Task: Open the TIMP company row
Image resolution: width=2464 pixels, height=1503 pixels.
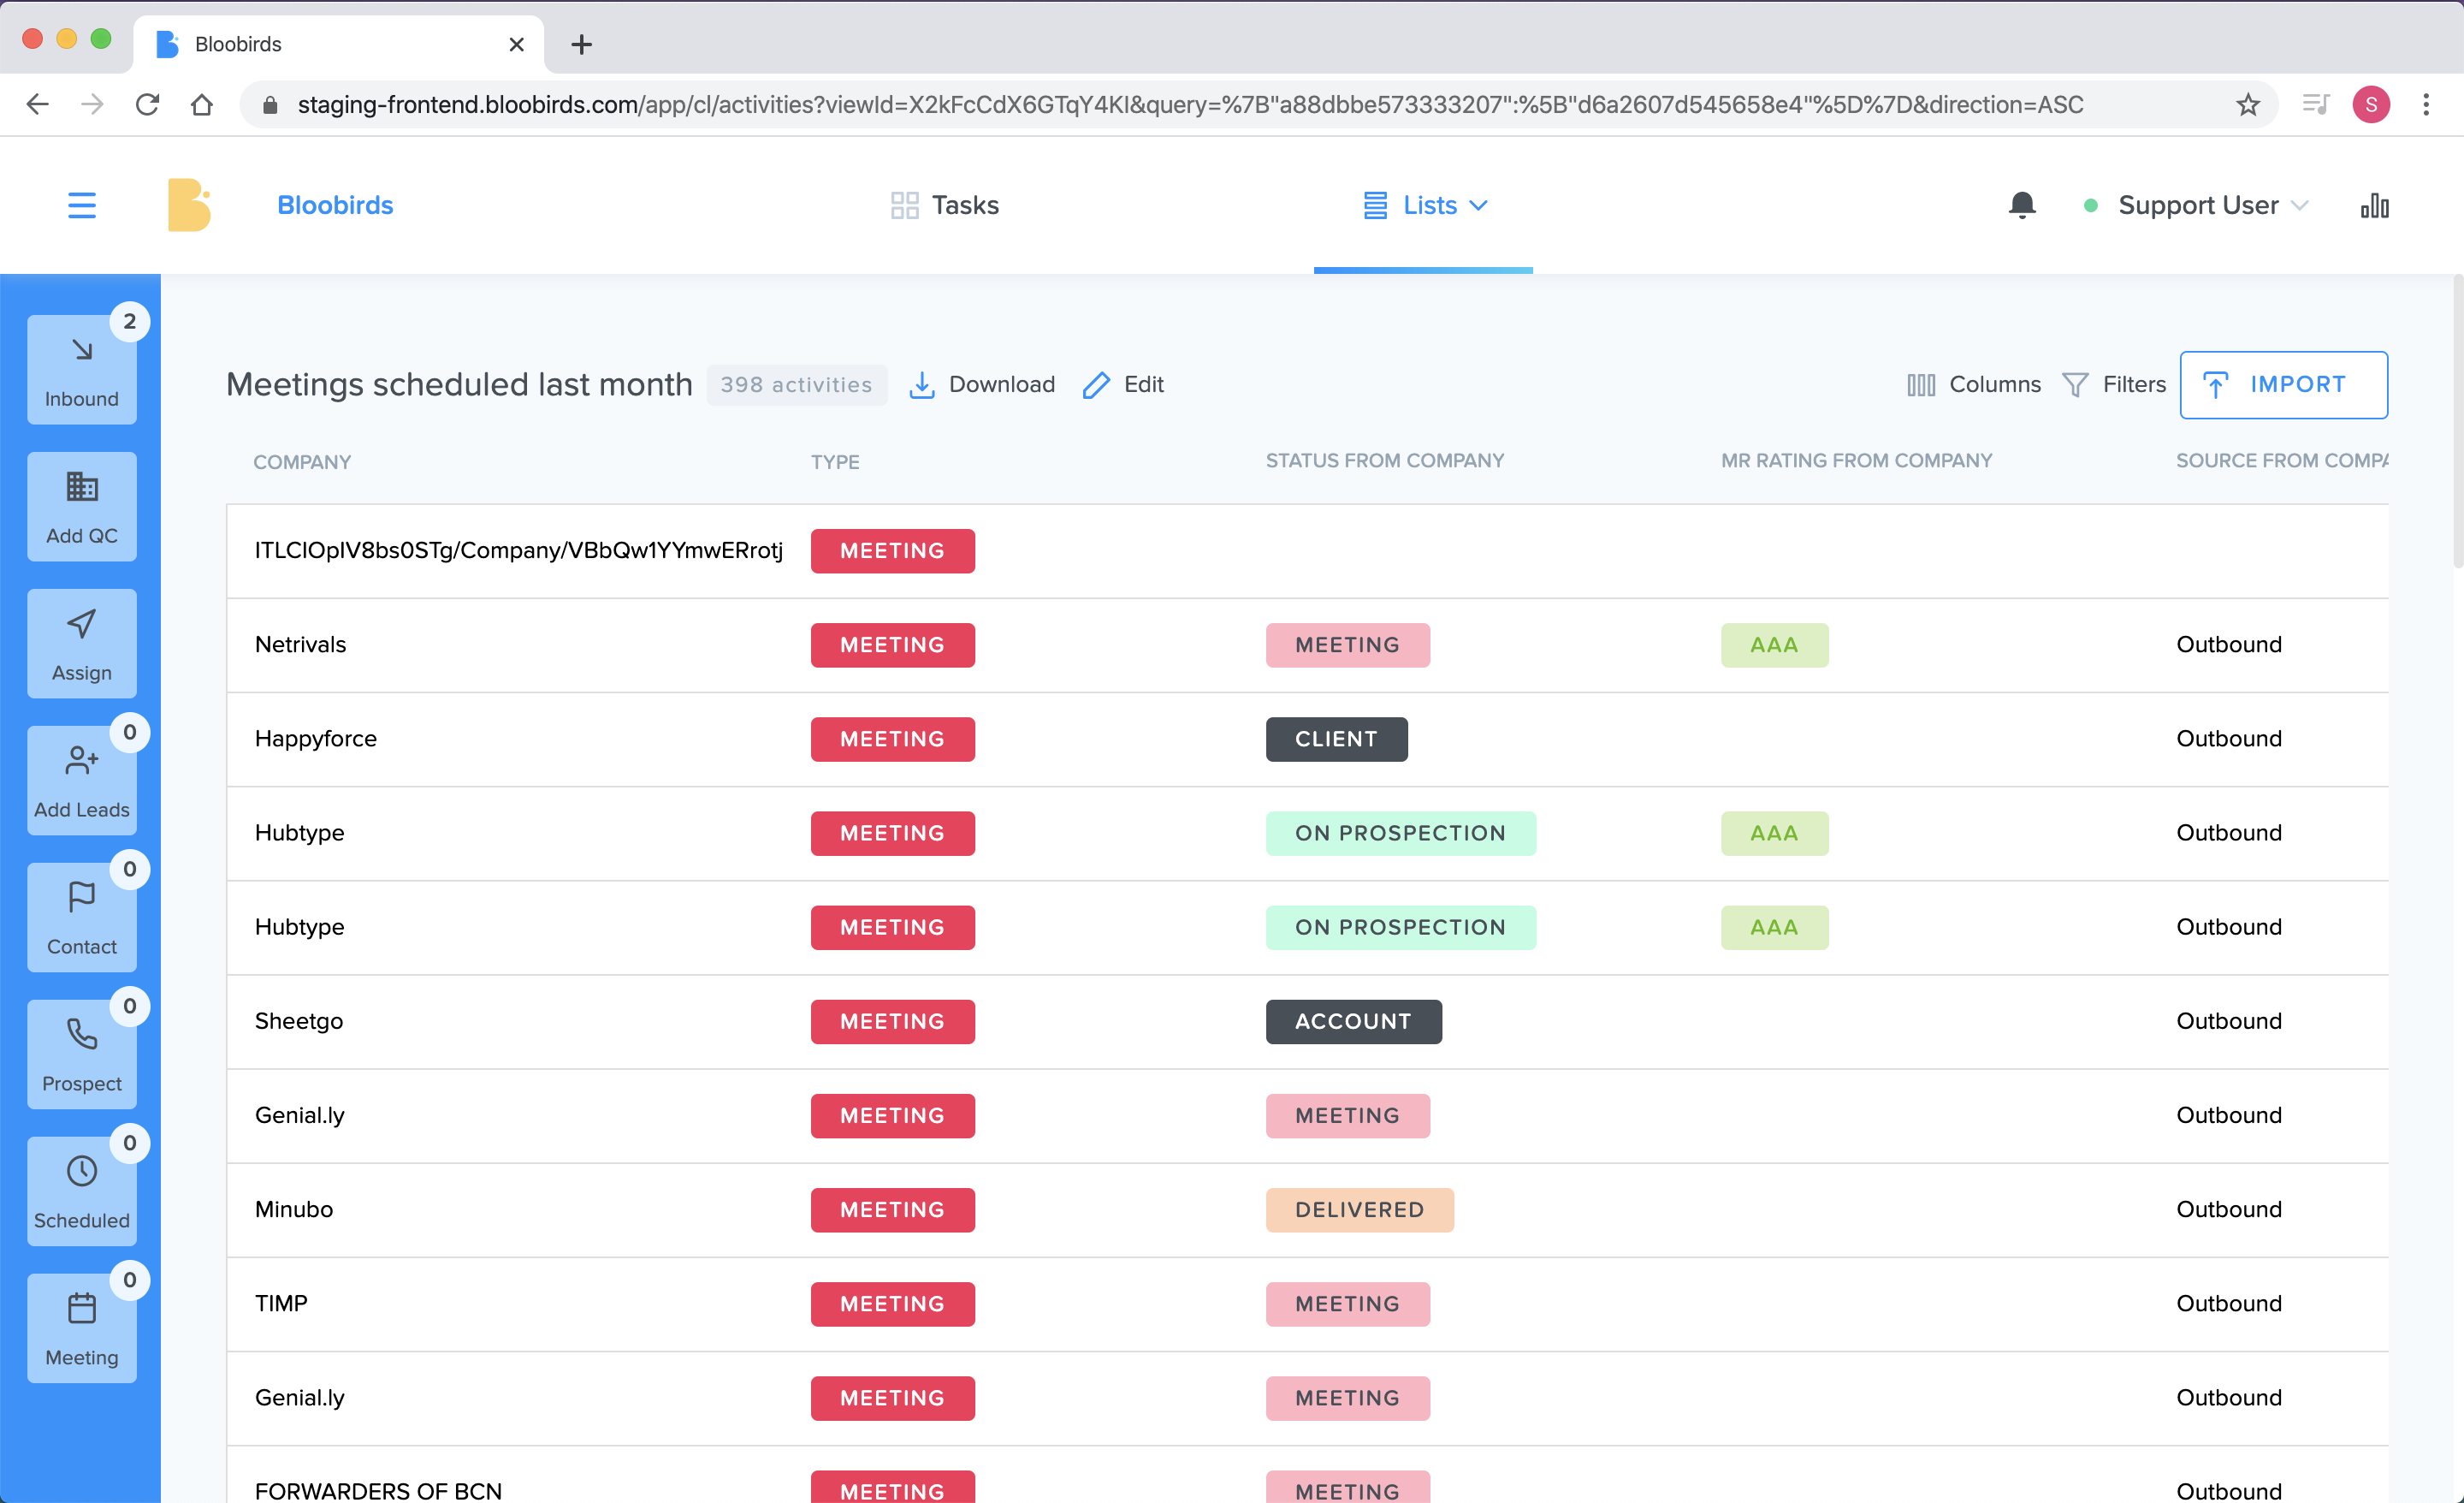Action: pyautogui.click(x=1307, y=1304)
